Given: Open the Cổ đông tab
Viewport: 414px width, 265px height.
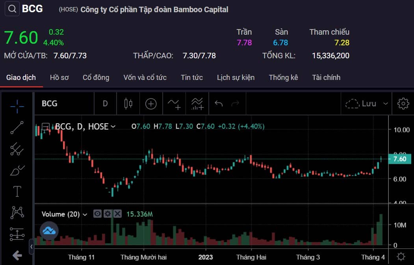Looking at the screenshot, I should 96,78.
